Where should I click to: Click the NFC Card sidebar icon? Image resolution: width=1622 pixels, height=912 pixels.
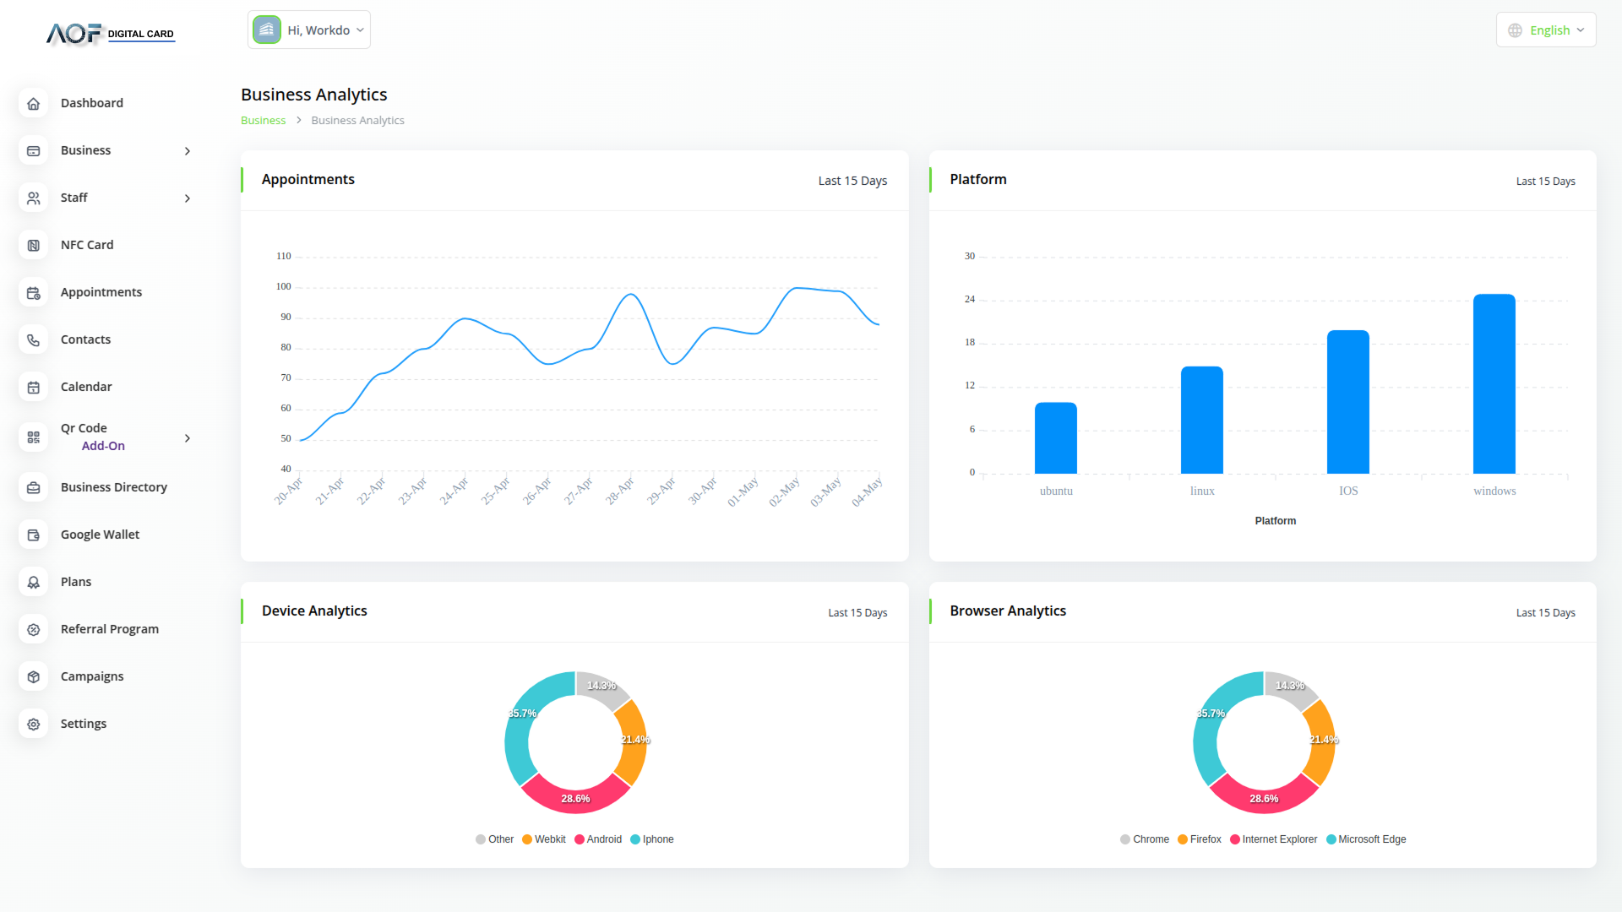(x=34, y=245)
